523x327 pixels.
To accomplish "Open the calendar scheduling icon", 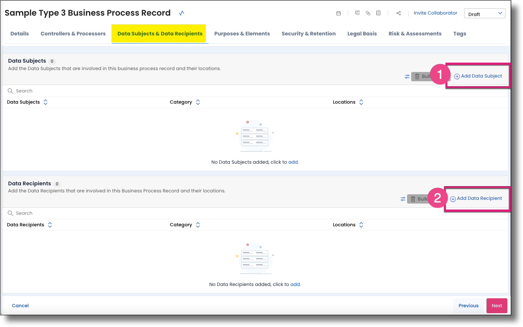I will (x=338, y=13).
